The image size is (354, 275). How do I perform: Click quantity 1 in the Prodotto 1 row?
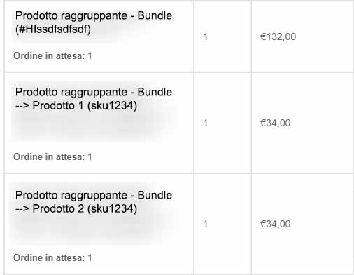pos(205,123)
